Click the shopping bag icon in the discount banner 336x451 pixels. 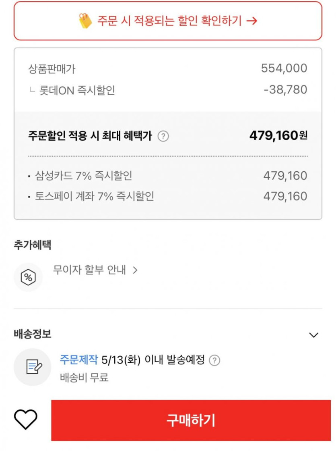85,21
